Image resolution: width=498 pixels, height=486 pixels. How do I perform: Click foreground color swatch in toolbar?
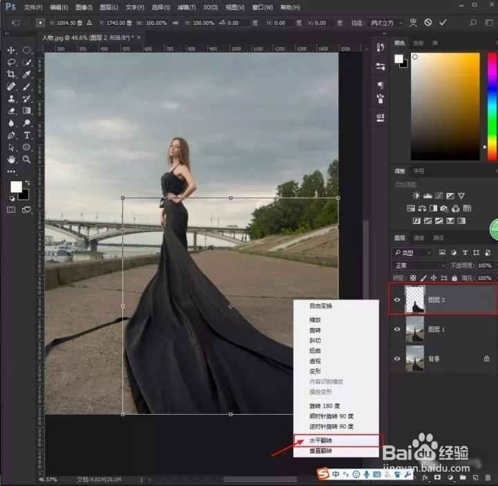pyautogui.click(x=16, y=187)
